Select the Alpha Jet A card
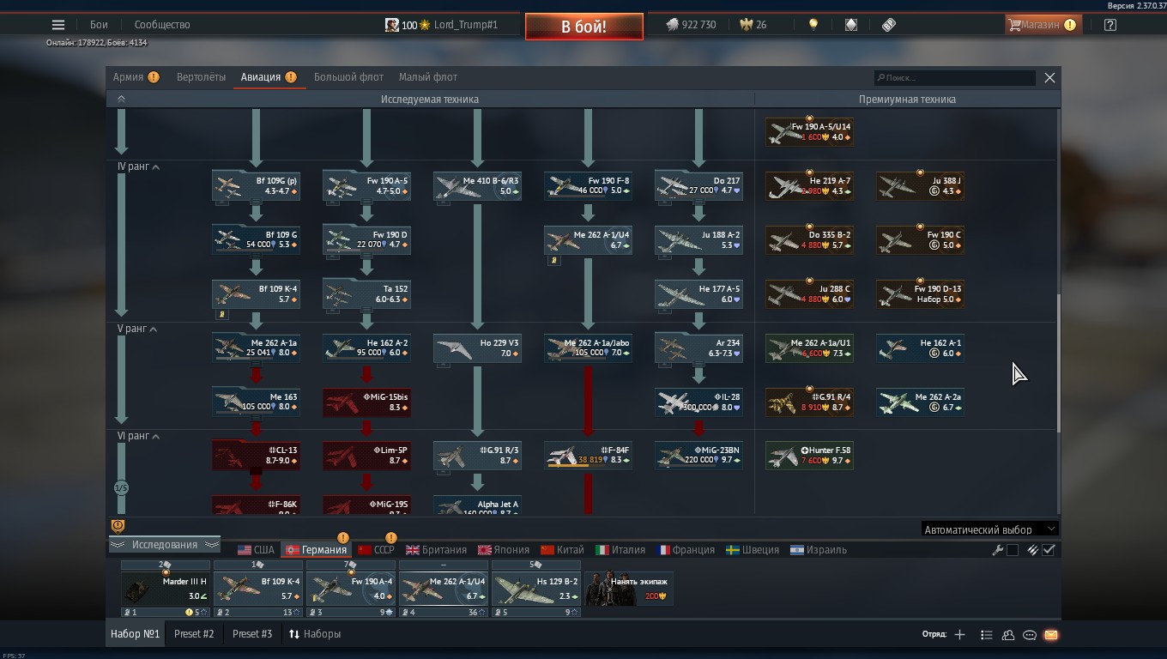This screenshot has width=1167, height=659. 477,506
